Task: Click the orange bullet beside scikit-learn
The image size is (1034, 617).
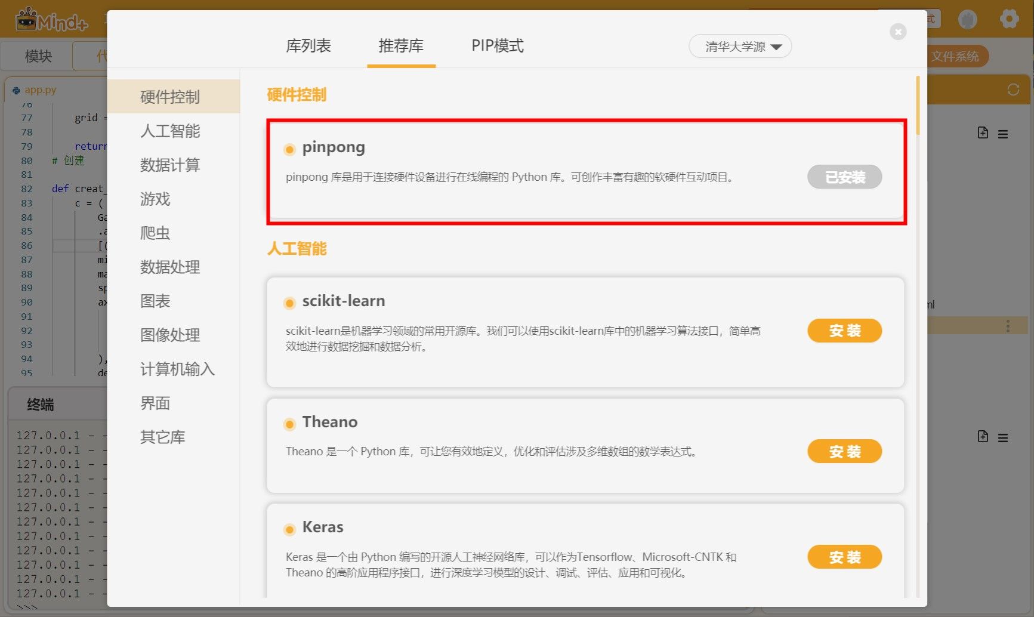Action: pyautogui.click(x=289, y=303)
